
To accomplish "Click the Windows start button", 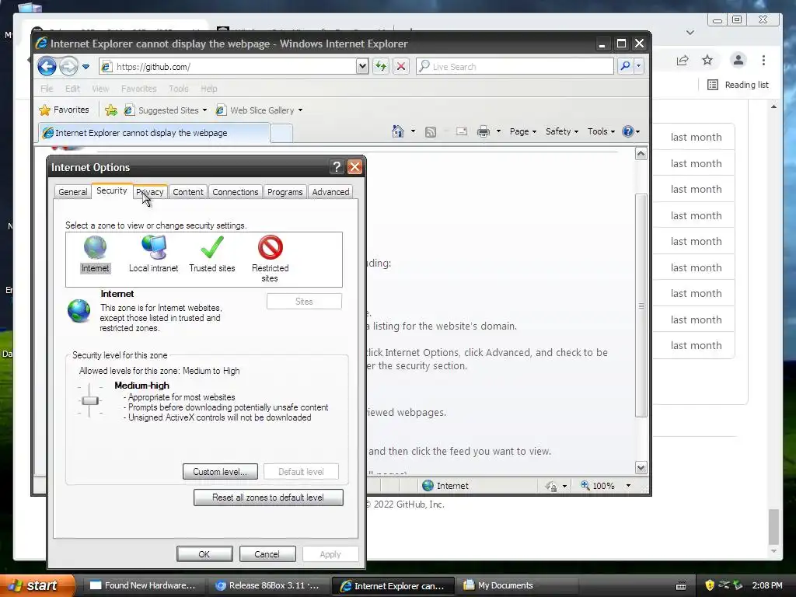I will point(37,585).
